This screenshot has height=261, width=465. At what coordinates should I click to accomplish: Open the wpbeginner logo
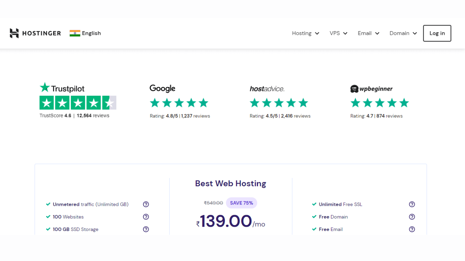[x=371, y=89]
